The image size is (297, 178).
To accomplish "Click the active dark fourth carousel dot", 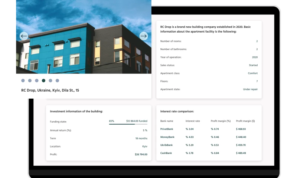I will [x=43, y=80].
